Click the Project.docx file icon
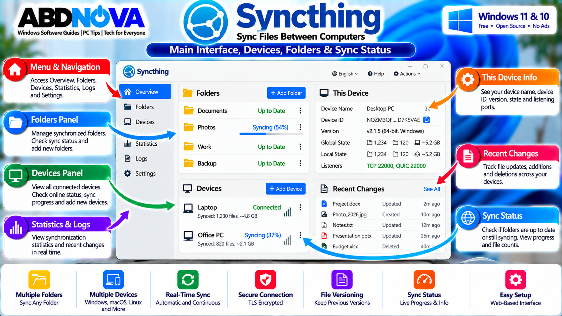 pos(324,204)
